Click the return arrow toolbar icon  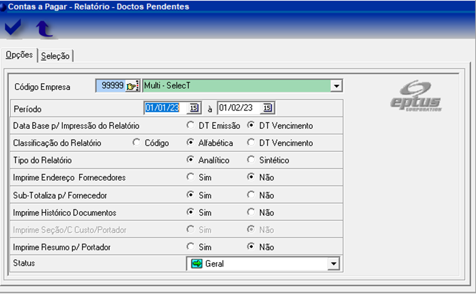(44, 28)
